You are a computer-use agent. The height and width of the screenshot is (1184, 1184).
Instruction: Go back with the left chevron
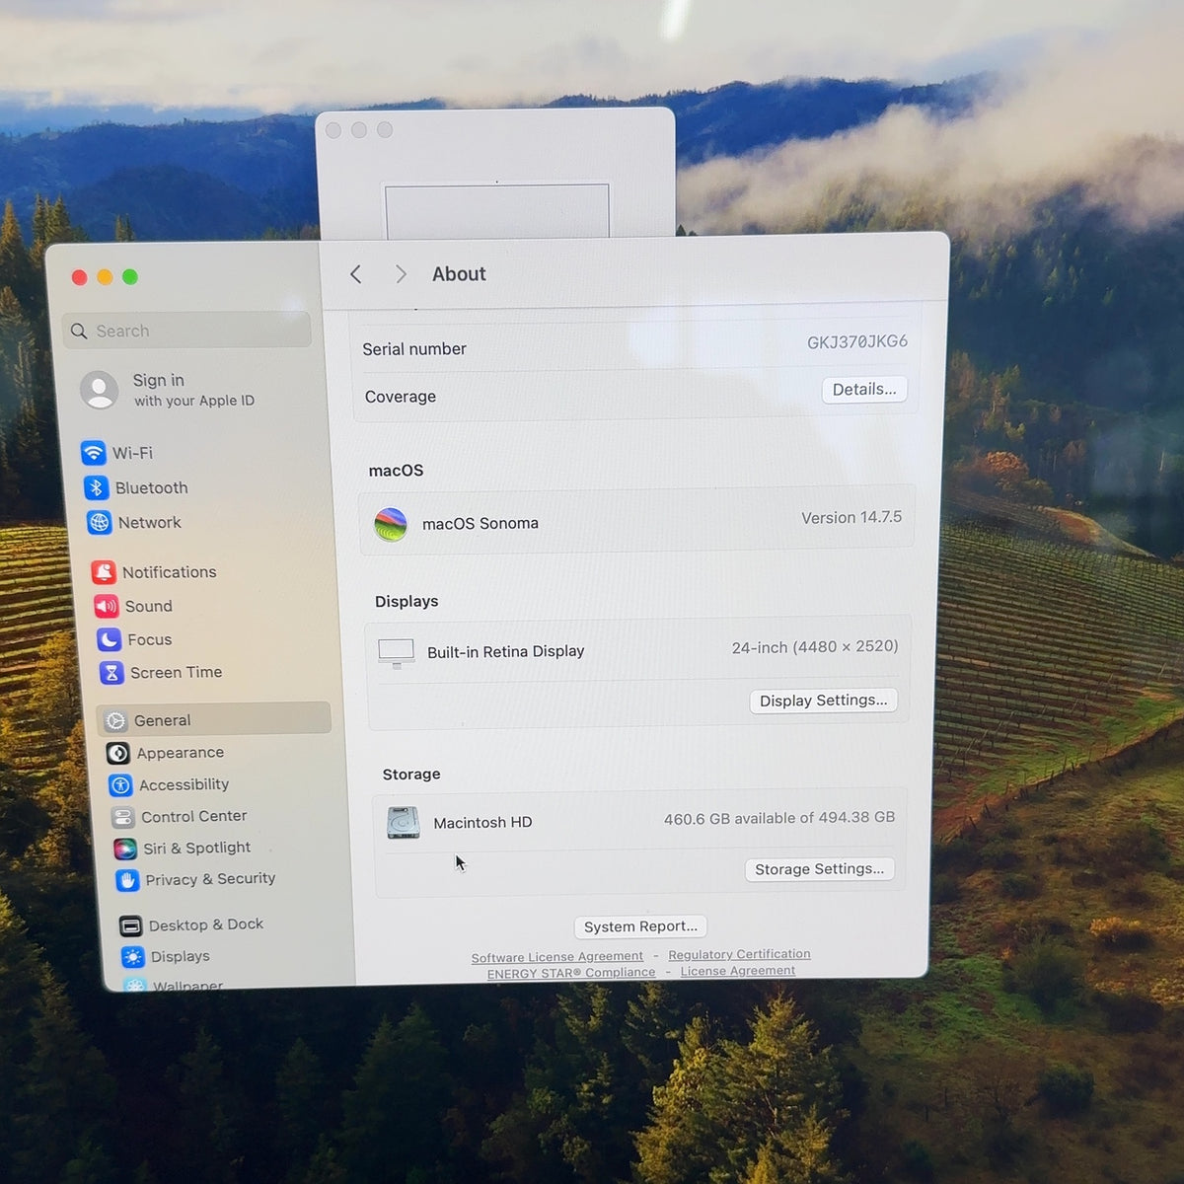pyautogui.click(x=356, y=274)
